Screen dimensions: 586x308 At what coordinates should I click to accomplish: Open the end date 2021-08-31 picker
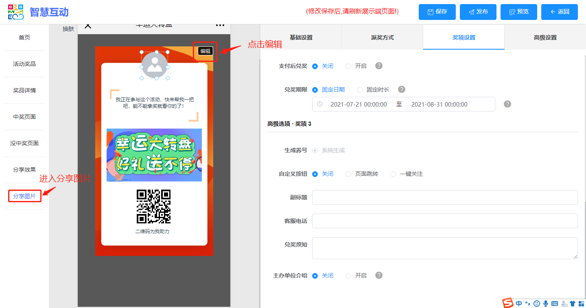pyautogui.click(x=439, y=105)
